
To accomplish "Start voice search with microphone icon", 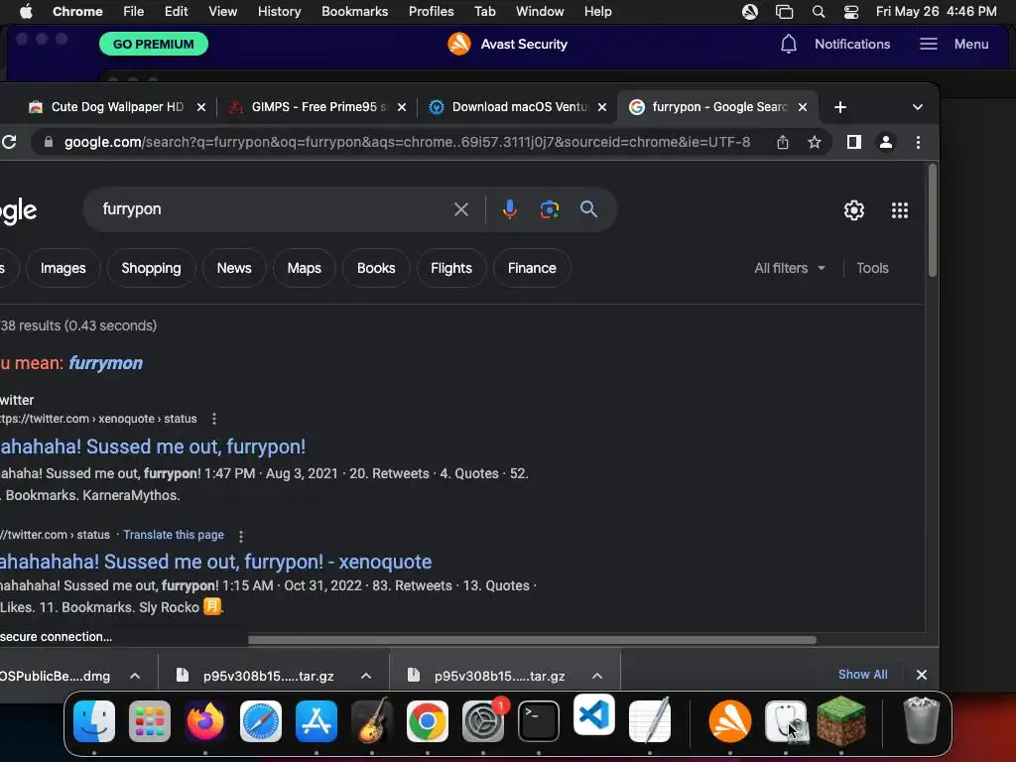I will click(x=510, y=209).
